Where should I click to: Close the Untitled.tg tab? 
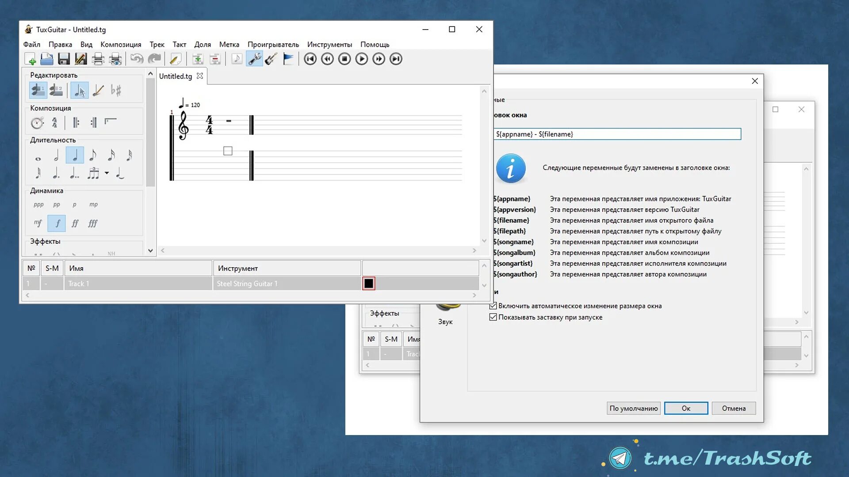point(200,76)
